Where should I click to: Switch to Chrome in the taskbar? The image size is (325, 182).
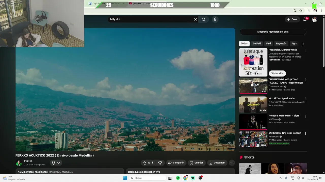coord(186,178)
